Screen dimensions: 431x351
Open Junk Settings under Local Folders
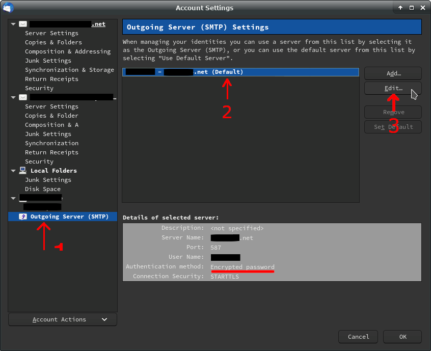click(x=48, y=180)
